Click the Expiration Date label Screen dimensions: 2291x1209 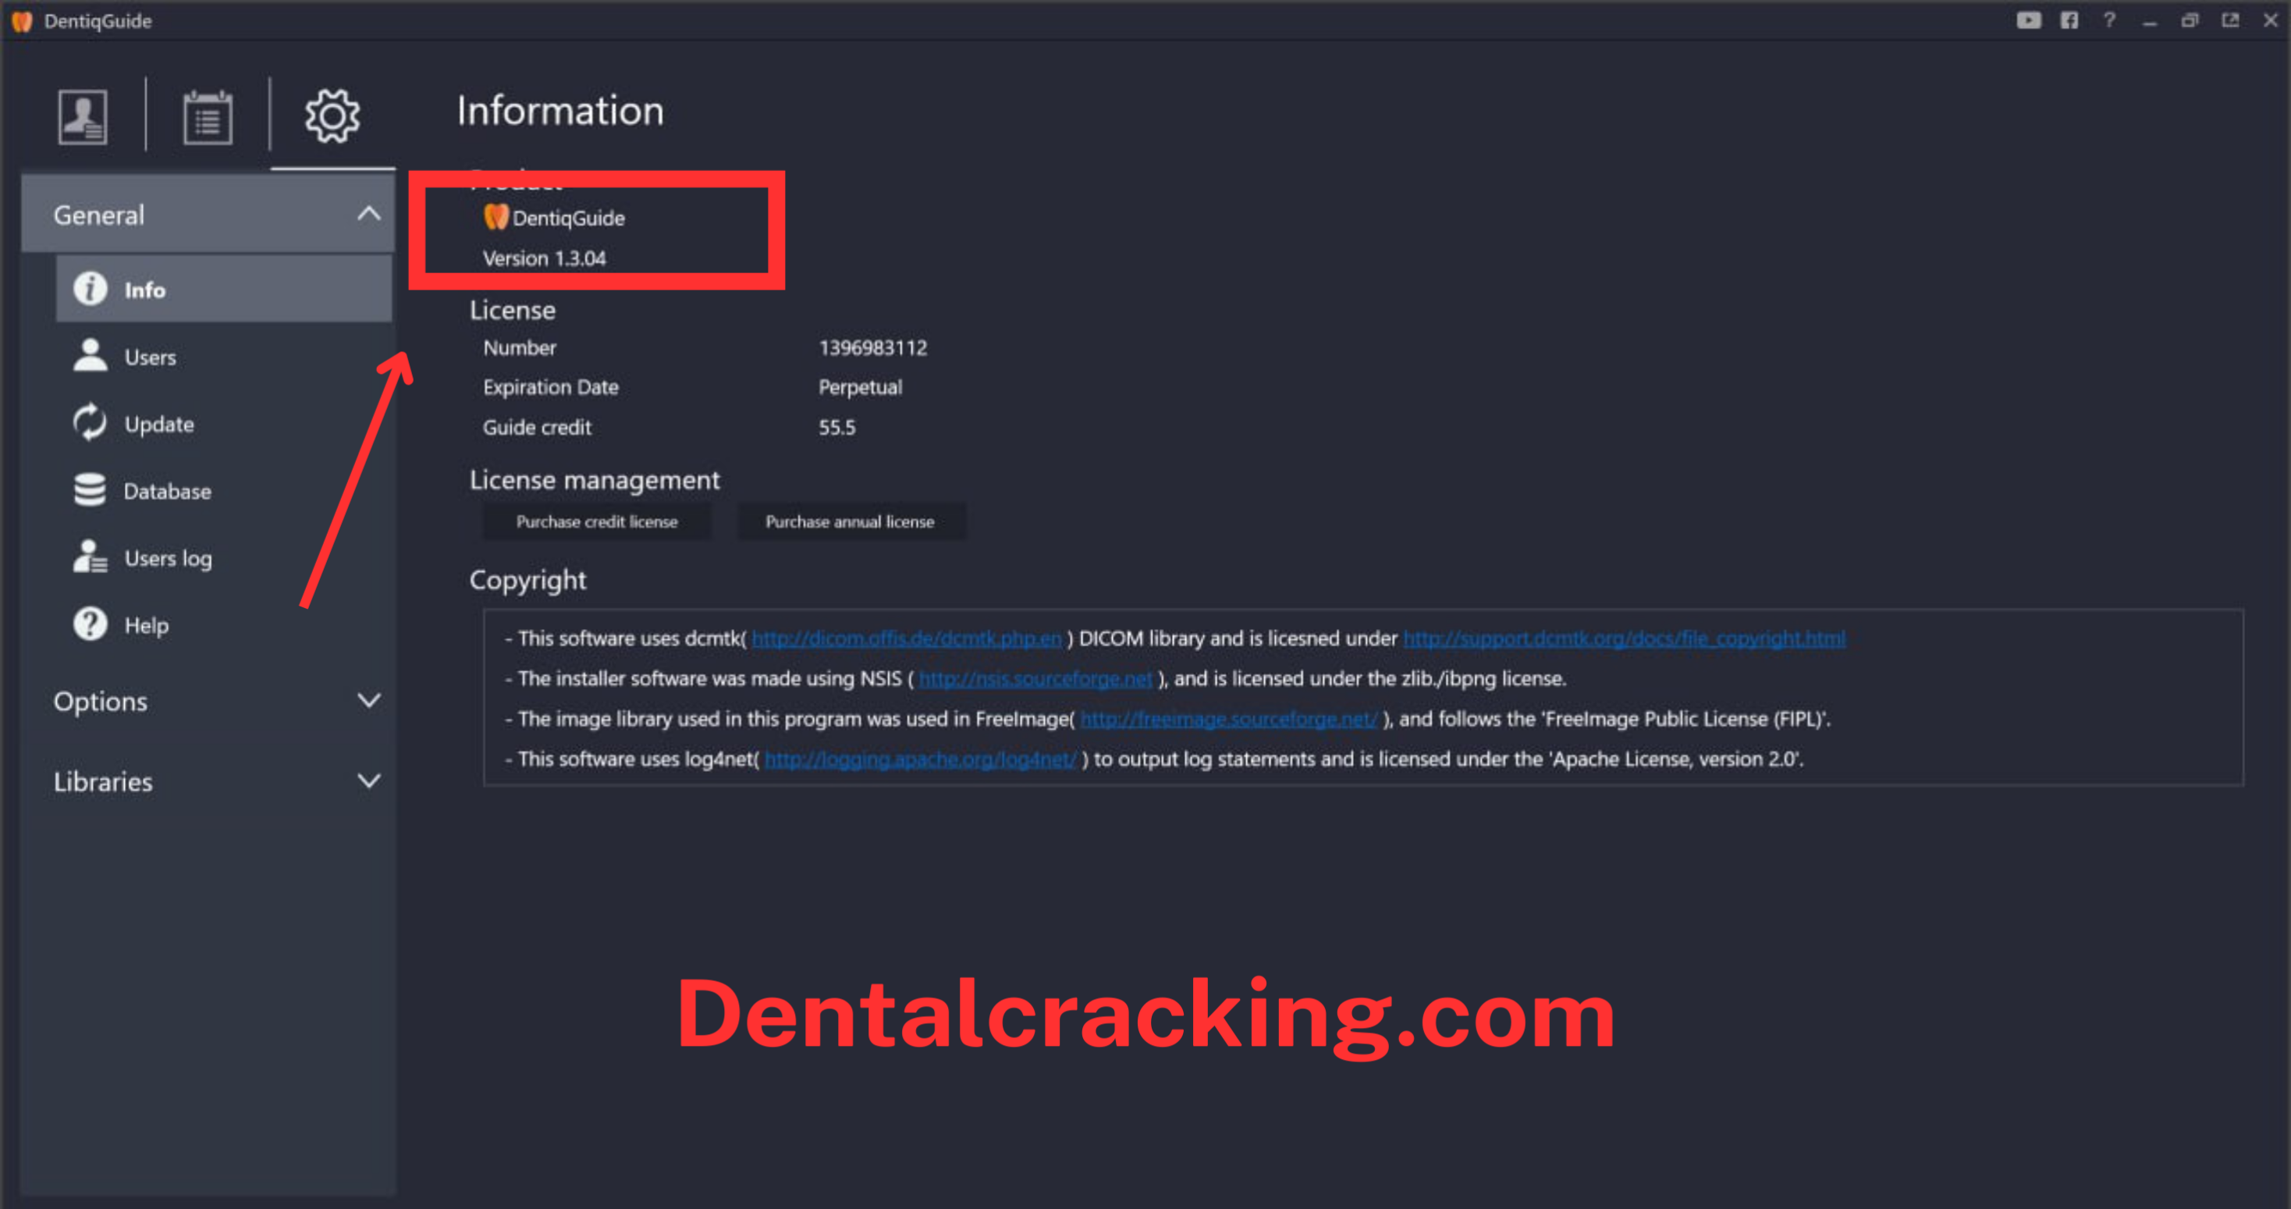[x=551, y=387]
